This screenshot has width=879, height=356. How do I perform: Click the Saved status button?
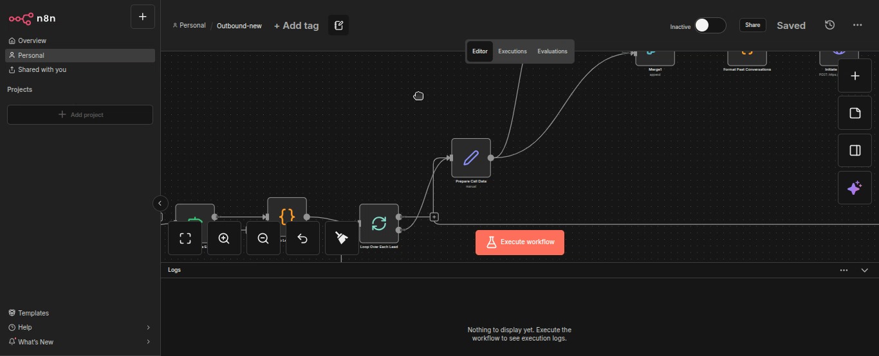pyautogui.click(x=791, y=26)
